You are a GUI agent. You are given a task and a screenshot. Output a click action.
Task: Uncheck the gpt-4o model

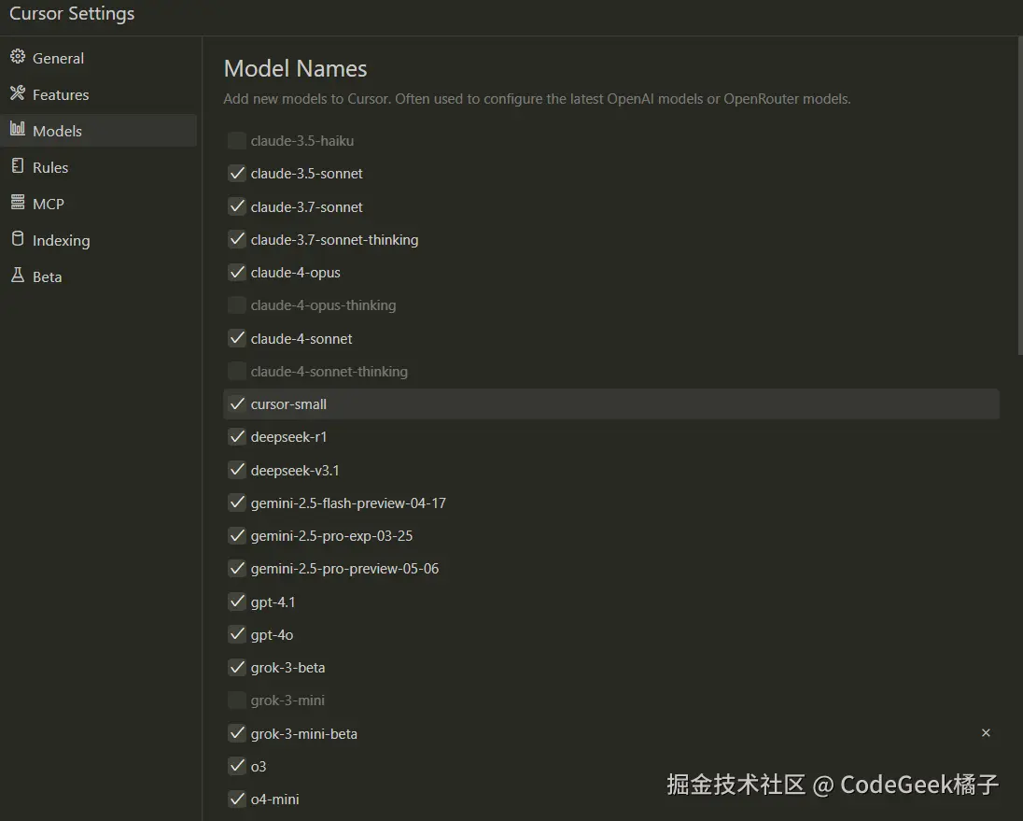(x=237, y=634)
